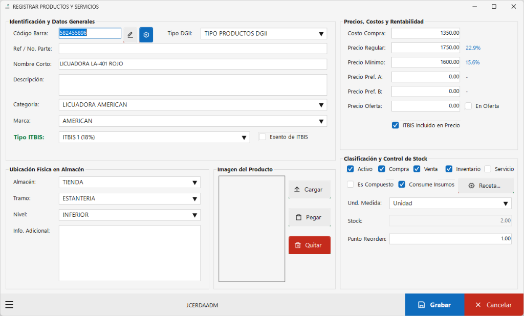Toggle the Compra checkbox
524x316 pixels.
click(x=382, y=169)
